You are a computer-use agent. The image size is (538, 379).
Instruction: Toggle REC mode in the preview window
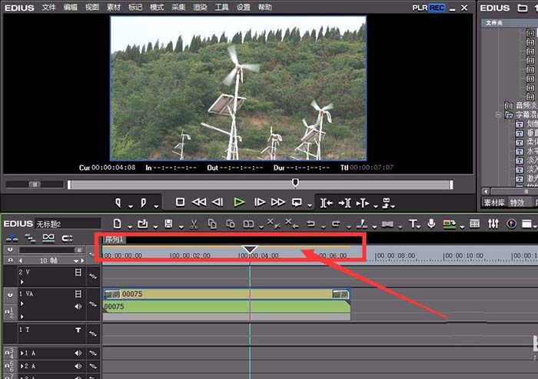(x=437, y=7)
